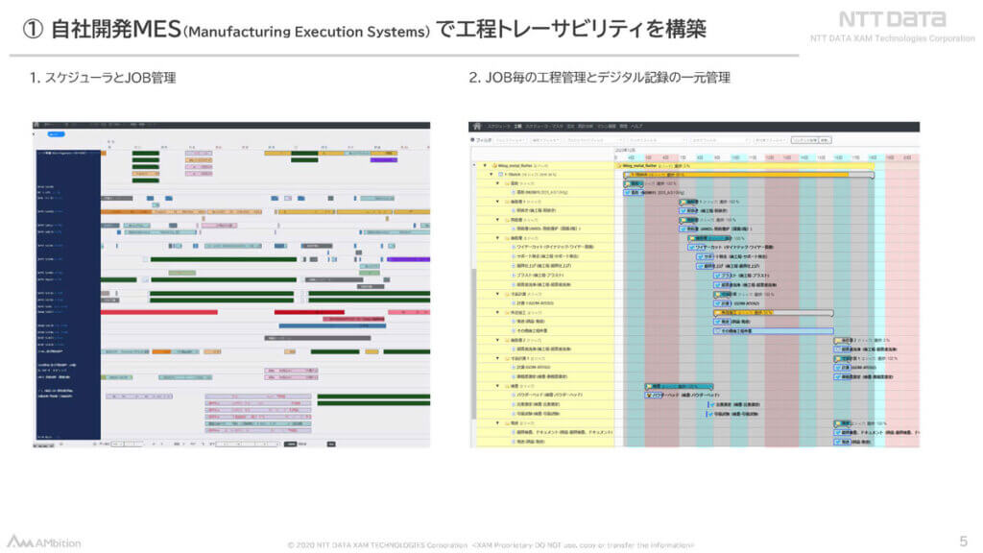Screen dimensions: 983x553
Task: Collapse the Wing_metal_flaher root node
Action: tap(485, 165)
